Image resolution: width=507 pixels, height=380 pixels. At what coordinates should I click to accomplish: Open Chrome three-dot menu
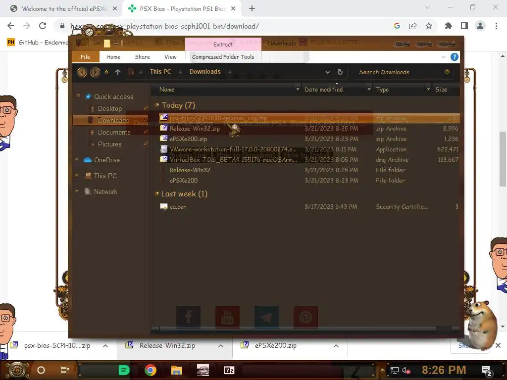click(x=496, y=26)
